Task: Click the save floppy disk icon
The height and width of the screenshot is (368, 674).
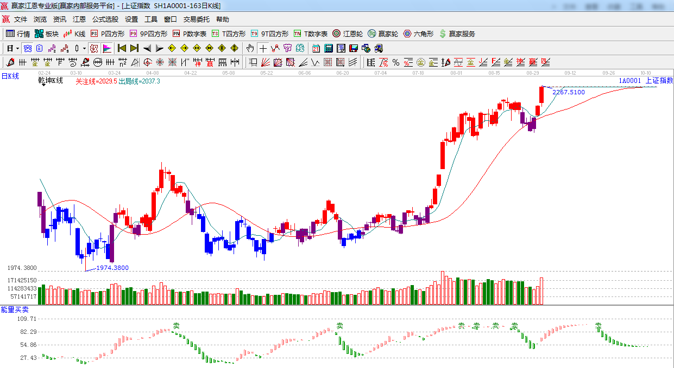Action: click(354, 48)
